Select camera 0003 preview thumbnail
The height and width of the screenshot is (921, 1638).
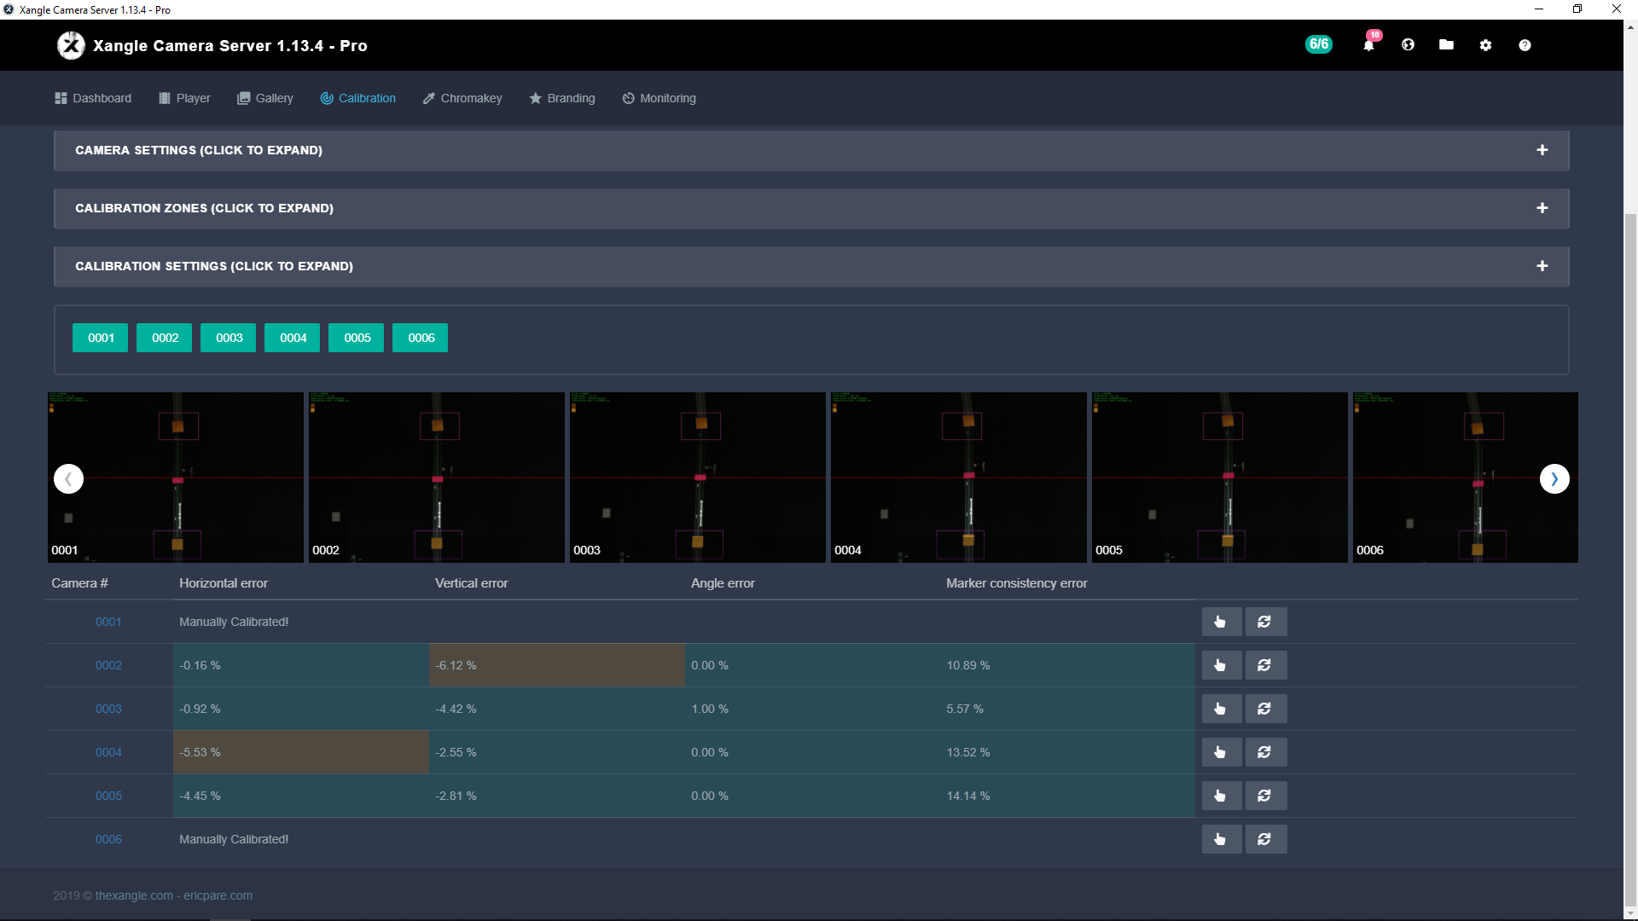point(698,478)
